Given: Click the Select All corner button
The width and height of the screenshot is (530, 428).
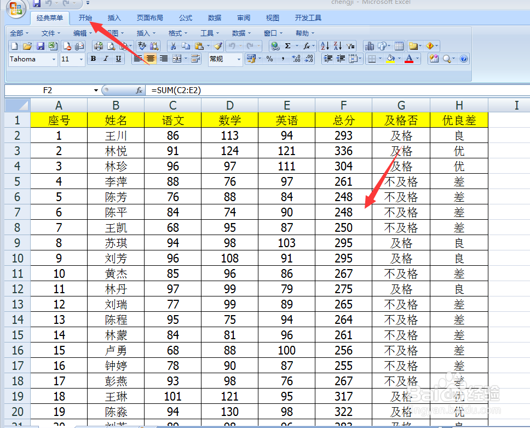Looking at the screenshot, I should pos(18,105).
